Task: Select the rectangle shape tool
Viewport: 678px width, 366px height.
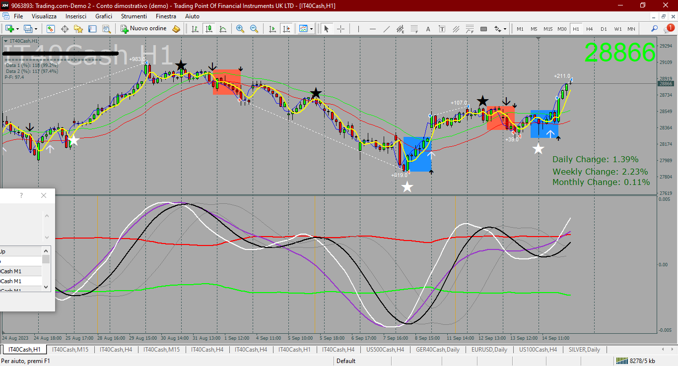Action: click(484, 29)
